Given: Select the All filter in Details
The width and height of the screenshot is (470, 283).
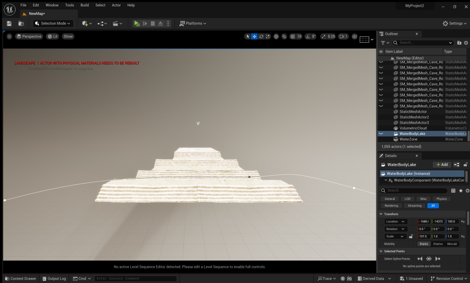Looking at the screenshot, I should click(x=433, y=205).
